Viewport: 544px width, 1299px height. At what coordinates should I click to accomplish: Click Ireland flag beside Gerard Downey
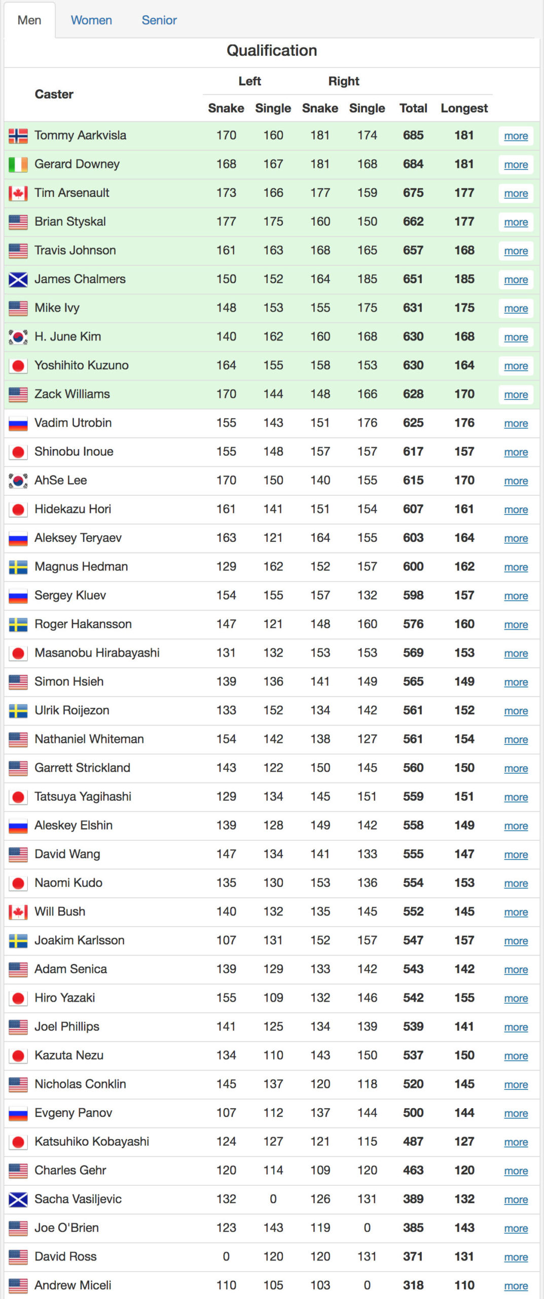[18, 164]
